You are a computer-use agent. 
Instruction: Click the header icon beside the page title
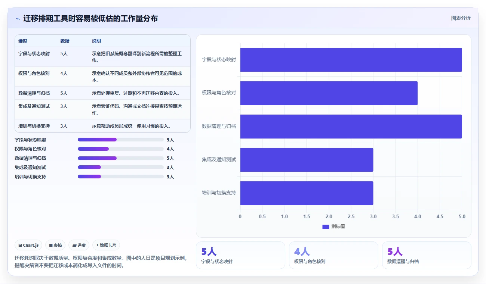18,18
